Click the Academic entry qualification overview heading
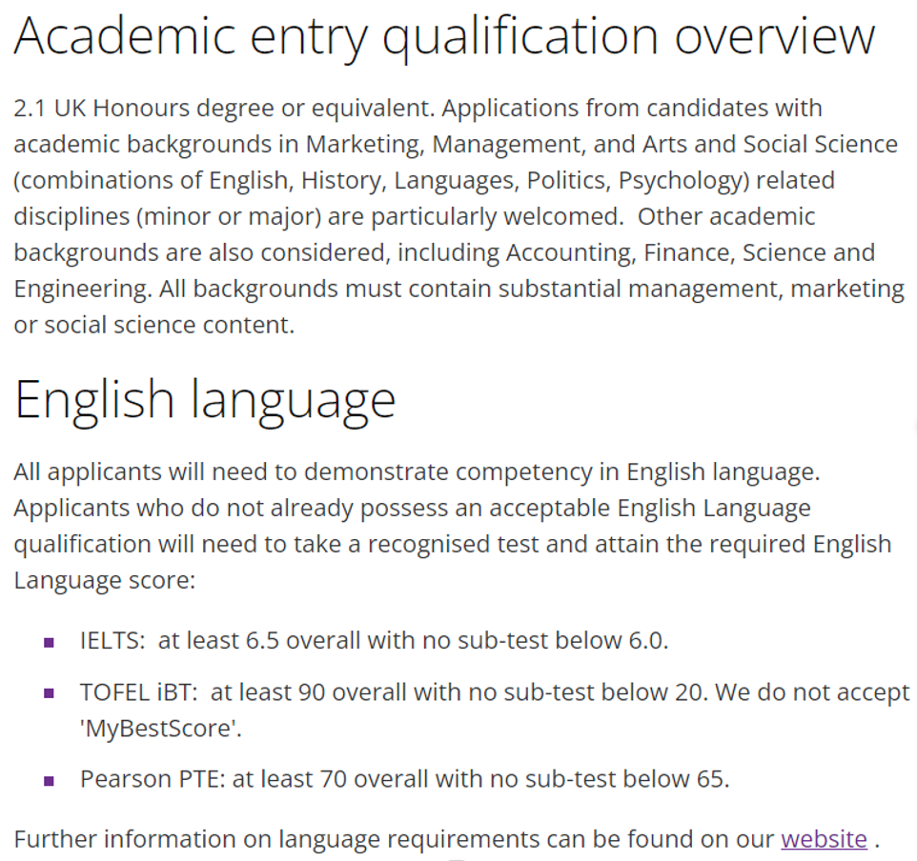The width and height of the screenshot is (917, 861). (444, 38)
